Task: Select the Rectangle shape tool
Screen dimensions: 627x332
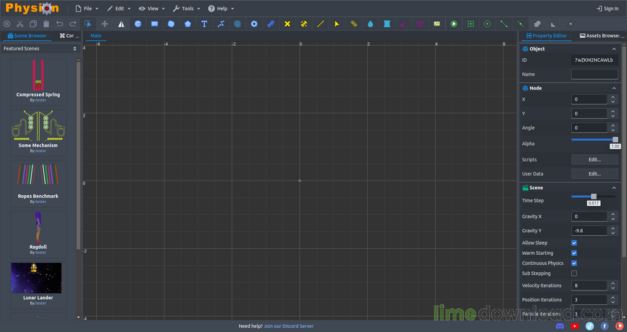Action: tap(155, 24)
